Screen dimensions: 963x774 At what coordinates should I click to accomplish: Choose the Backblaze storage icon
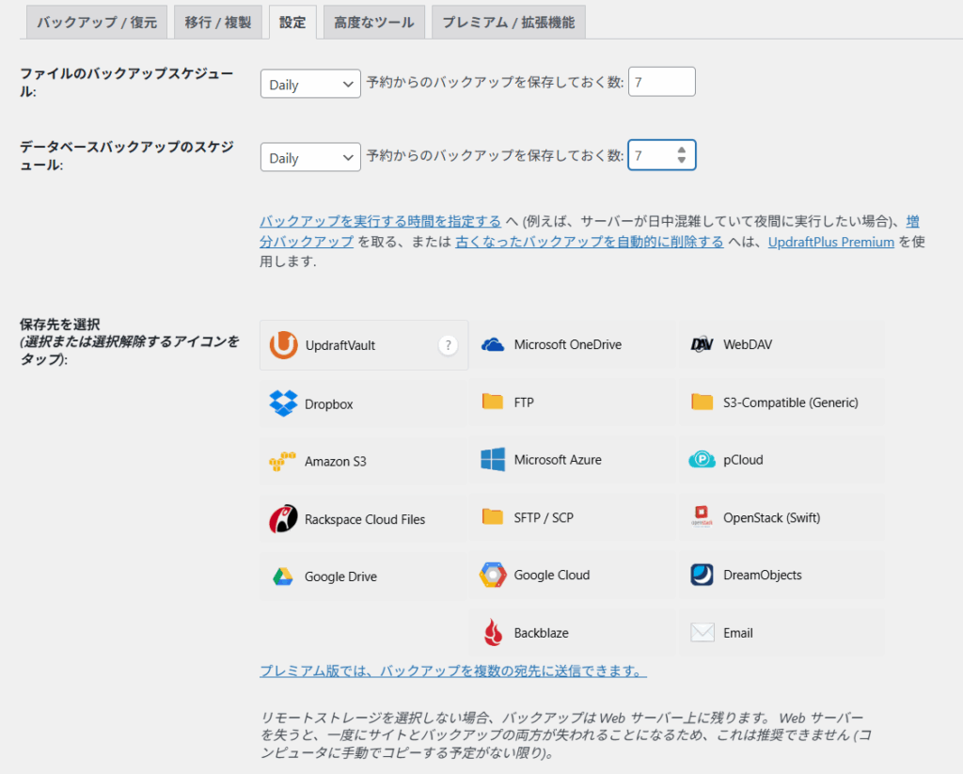click(493, 633)
